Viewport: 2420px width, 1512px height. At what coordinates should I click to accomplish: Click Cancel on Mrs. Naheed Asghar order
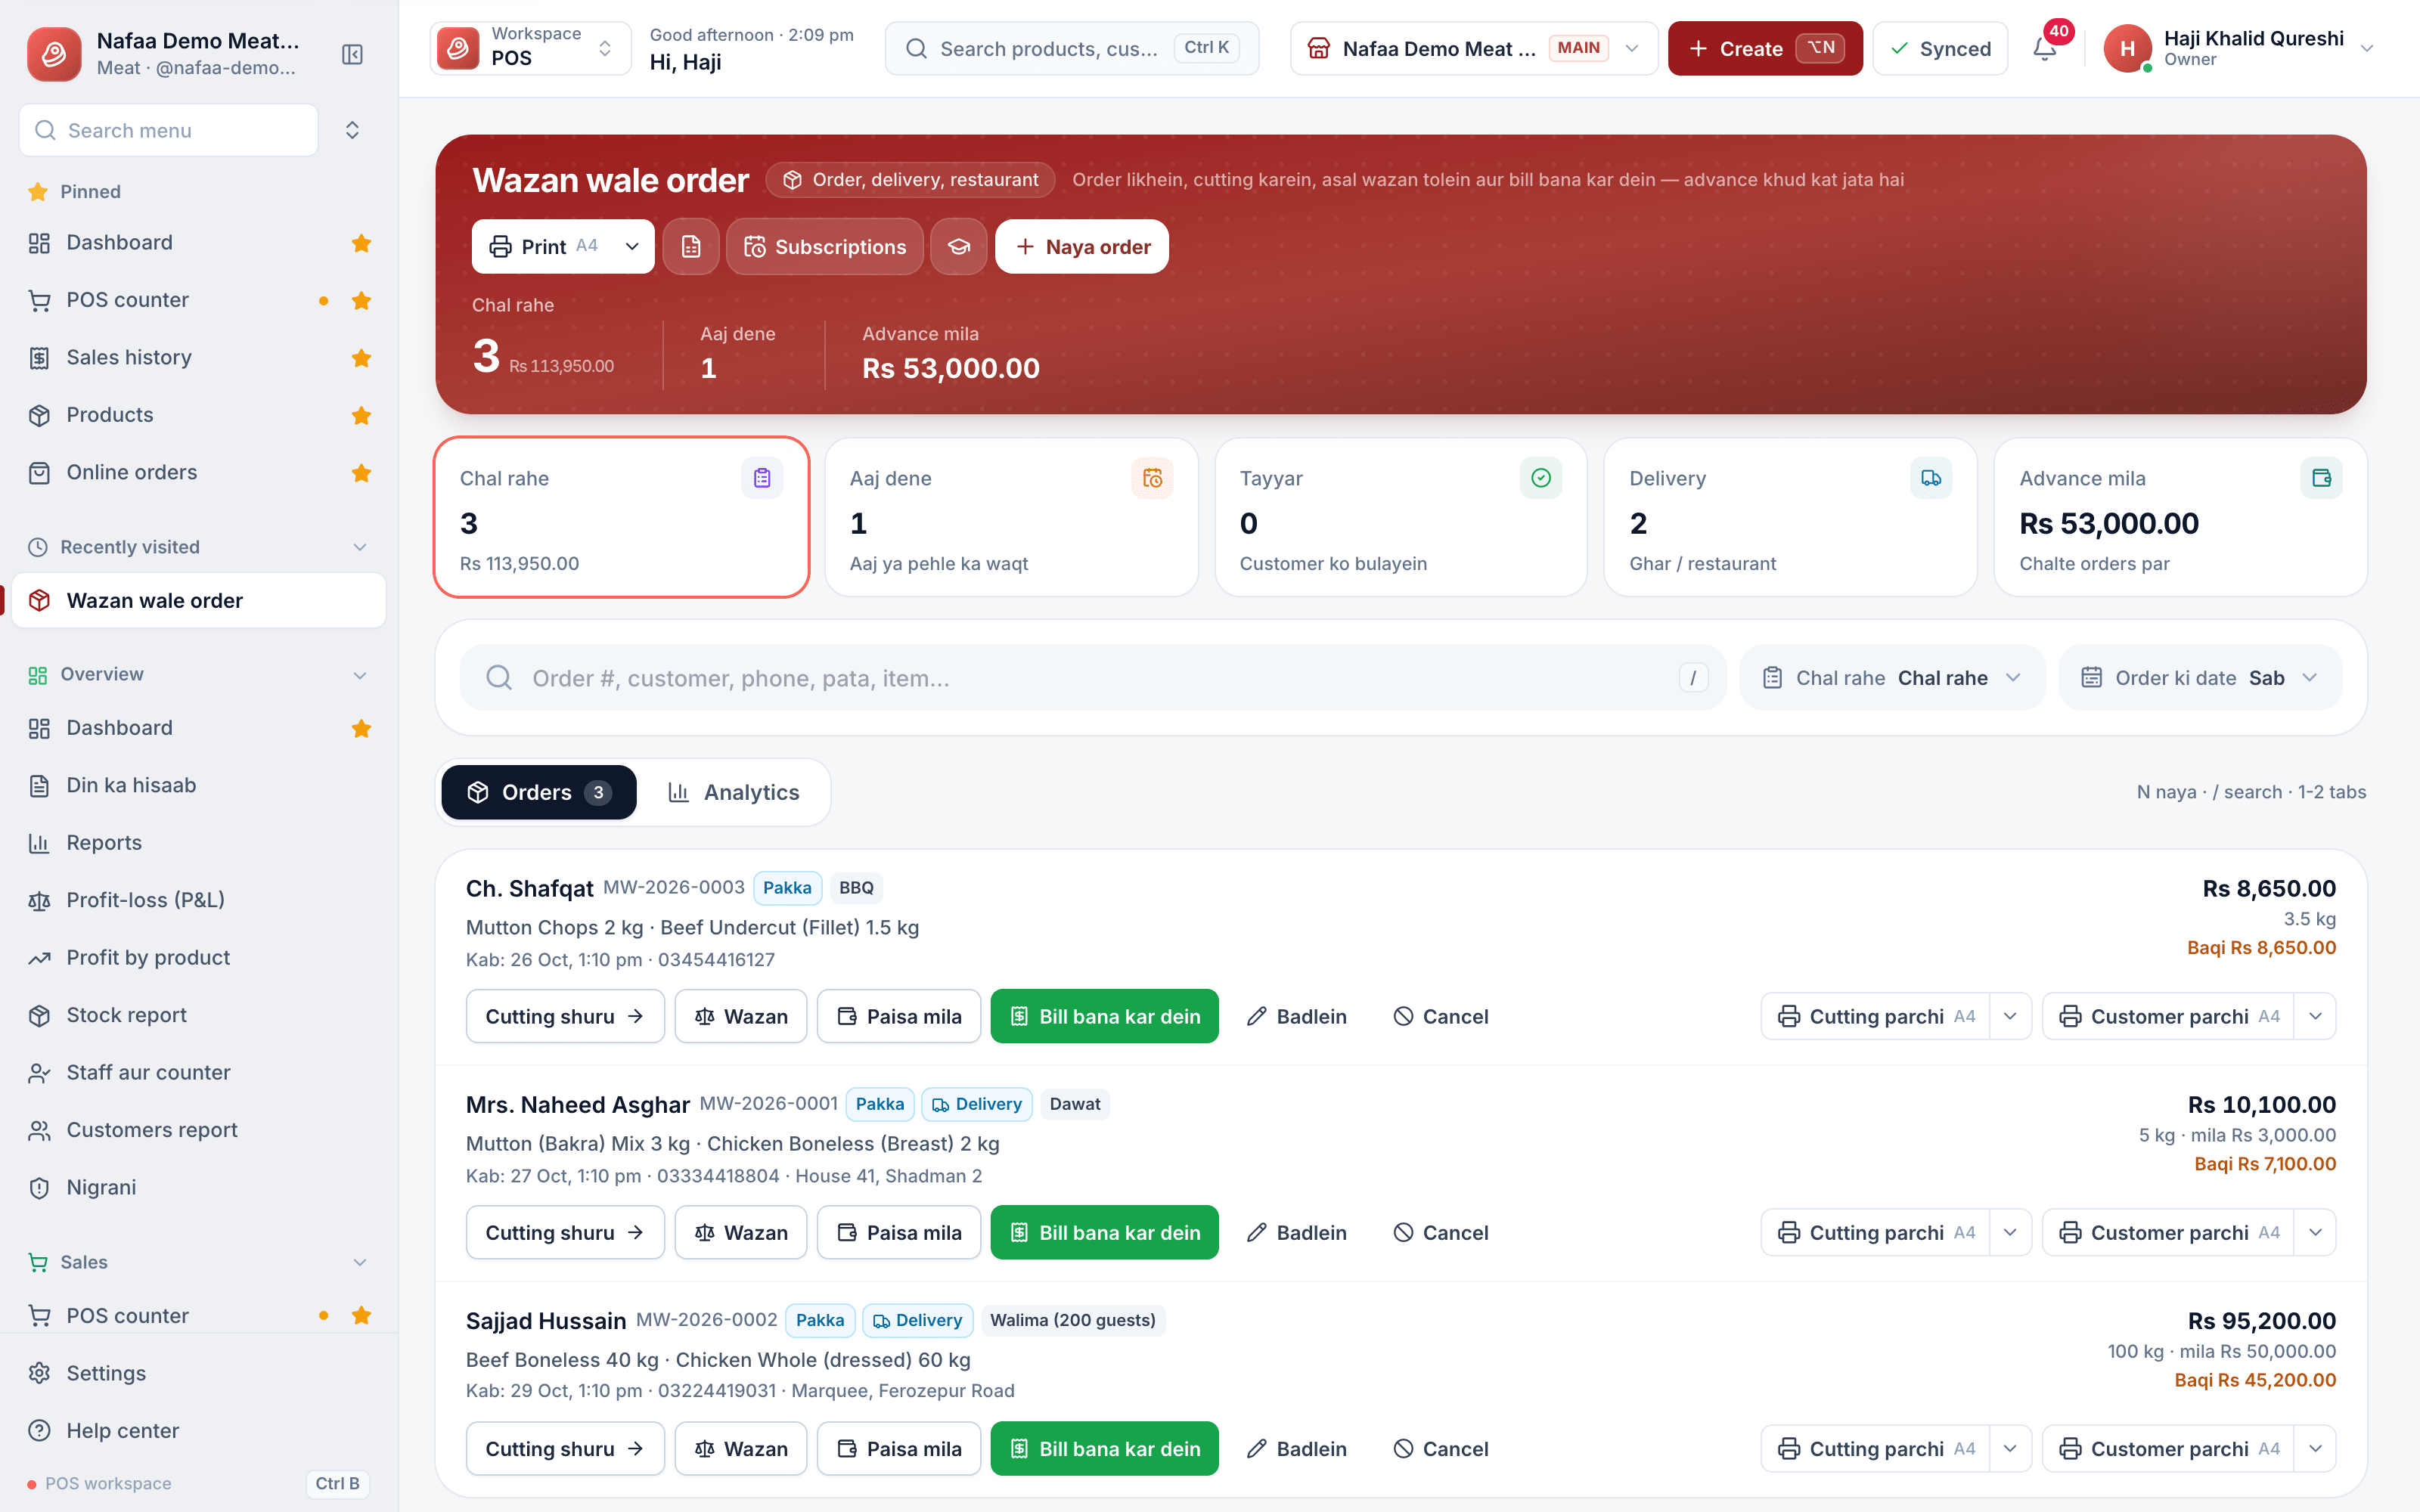coord(1440,1232)
